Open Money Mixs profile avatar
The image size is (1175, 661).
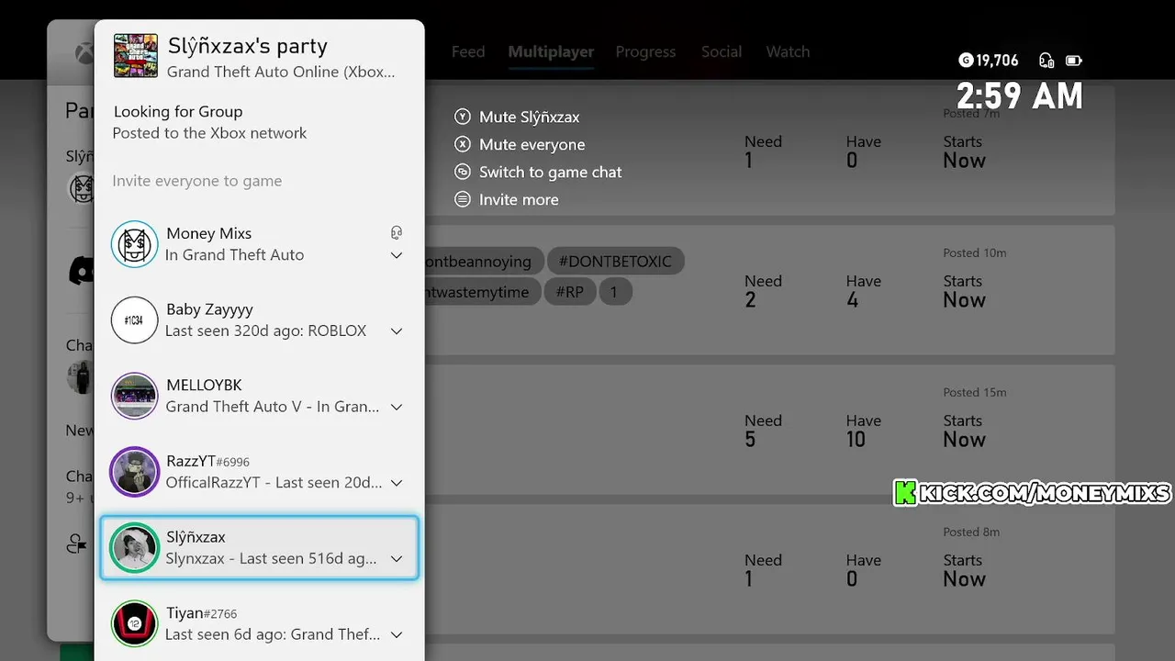pos(134,244)
